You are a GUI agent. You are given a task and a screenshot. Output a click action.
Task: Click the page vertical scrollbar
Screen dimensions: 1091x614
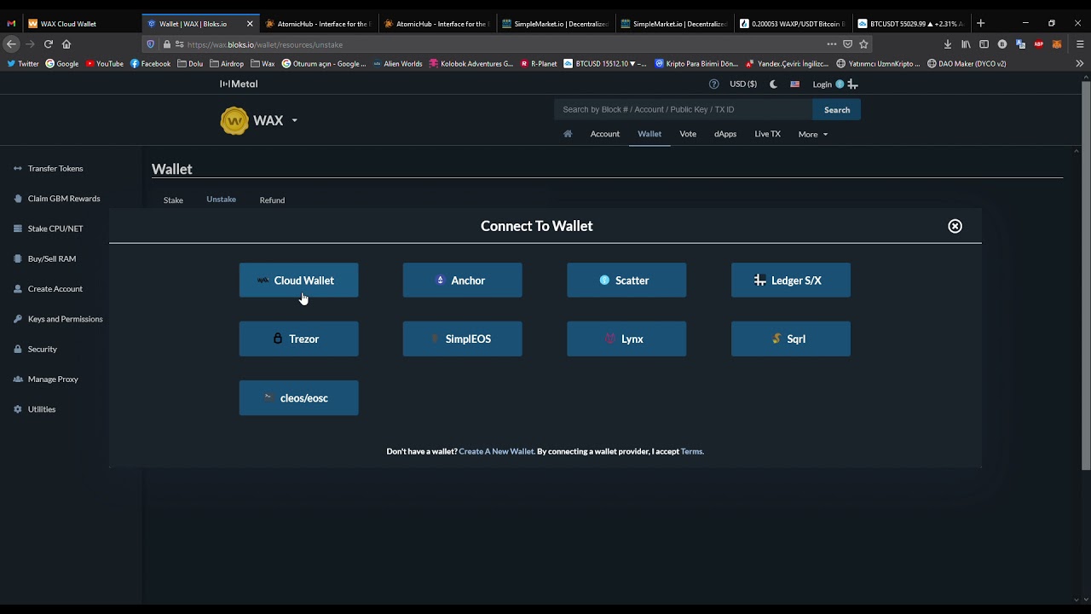(x=1086, y=275)
